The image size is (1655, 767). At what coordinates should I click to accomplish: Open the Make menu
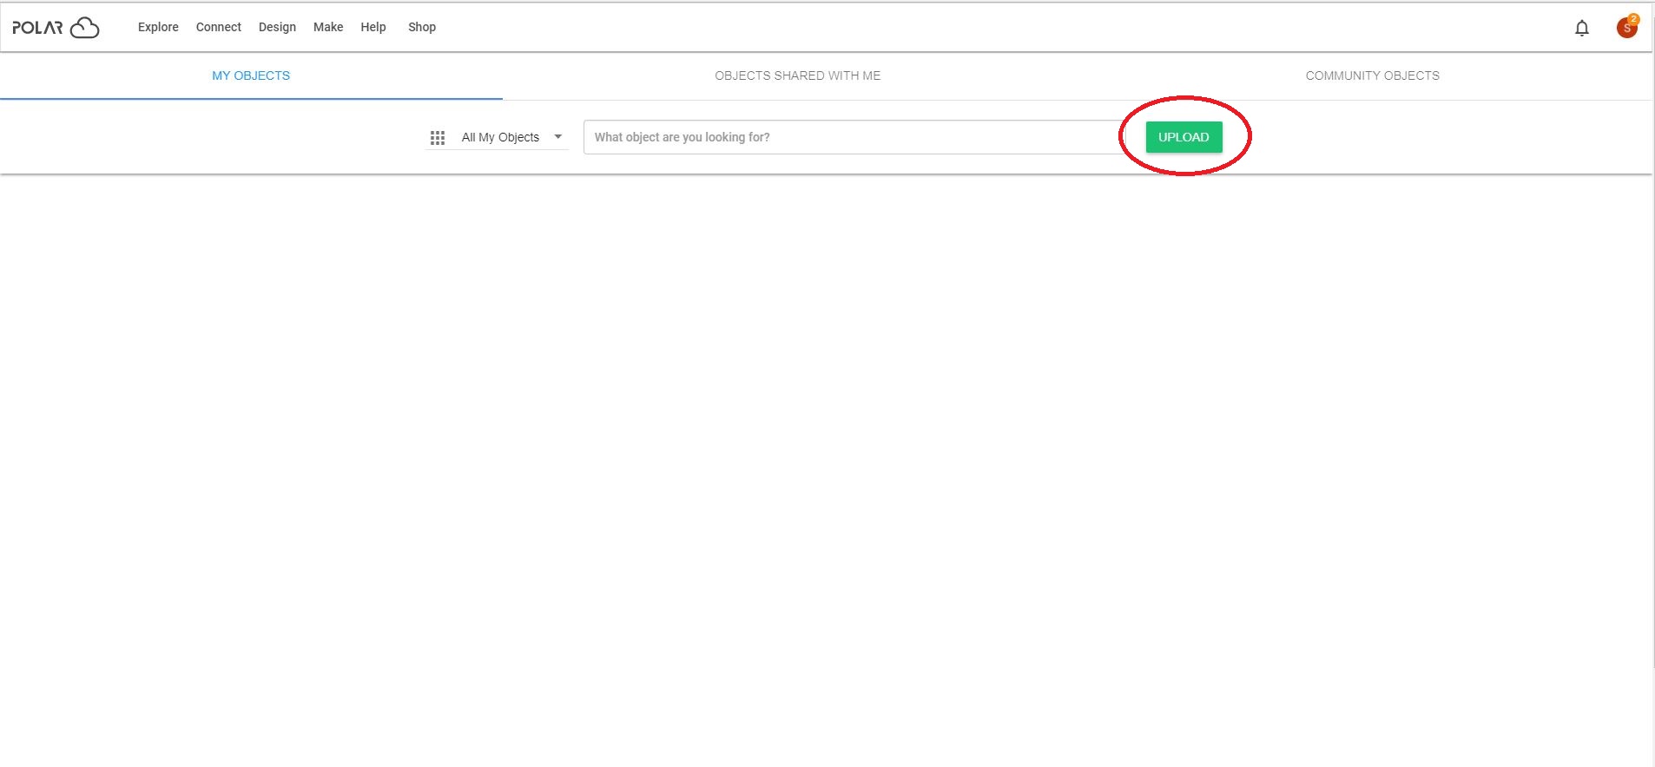pos(328,27)
